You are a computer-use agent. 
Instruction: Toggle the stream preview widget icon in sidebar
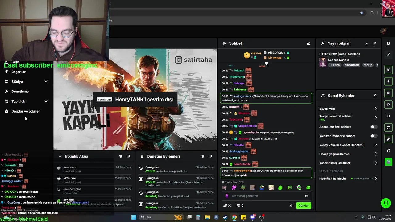coord(388,70)
